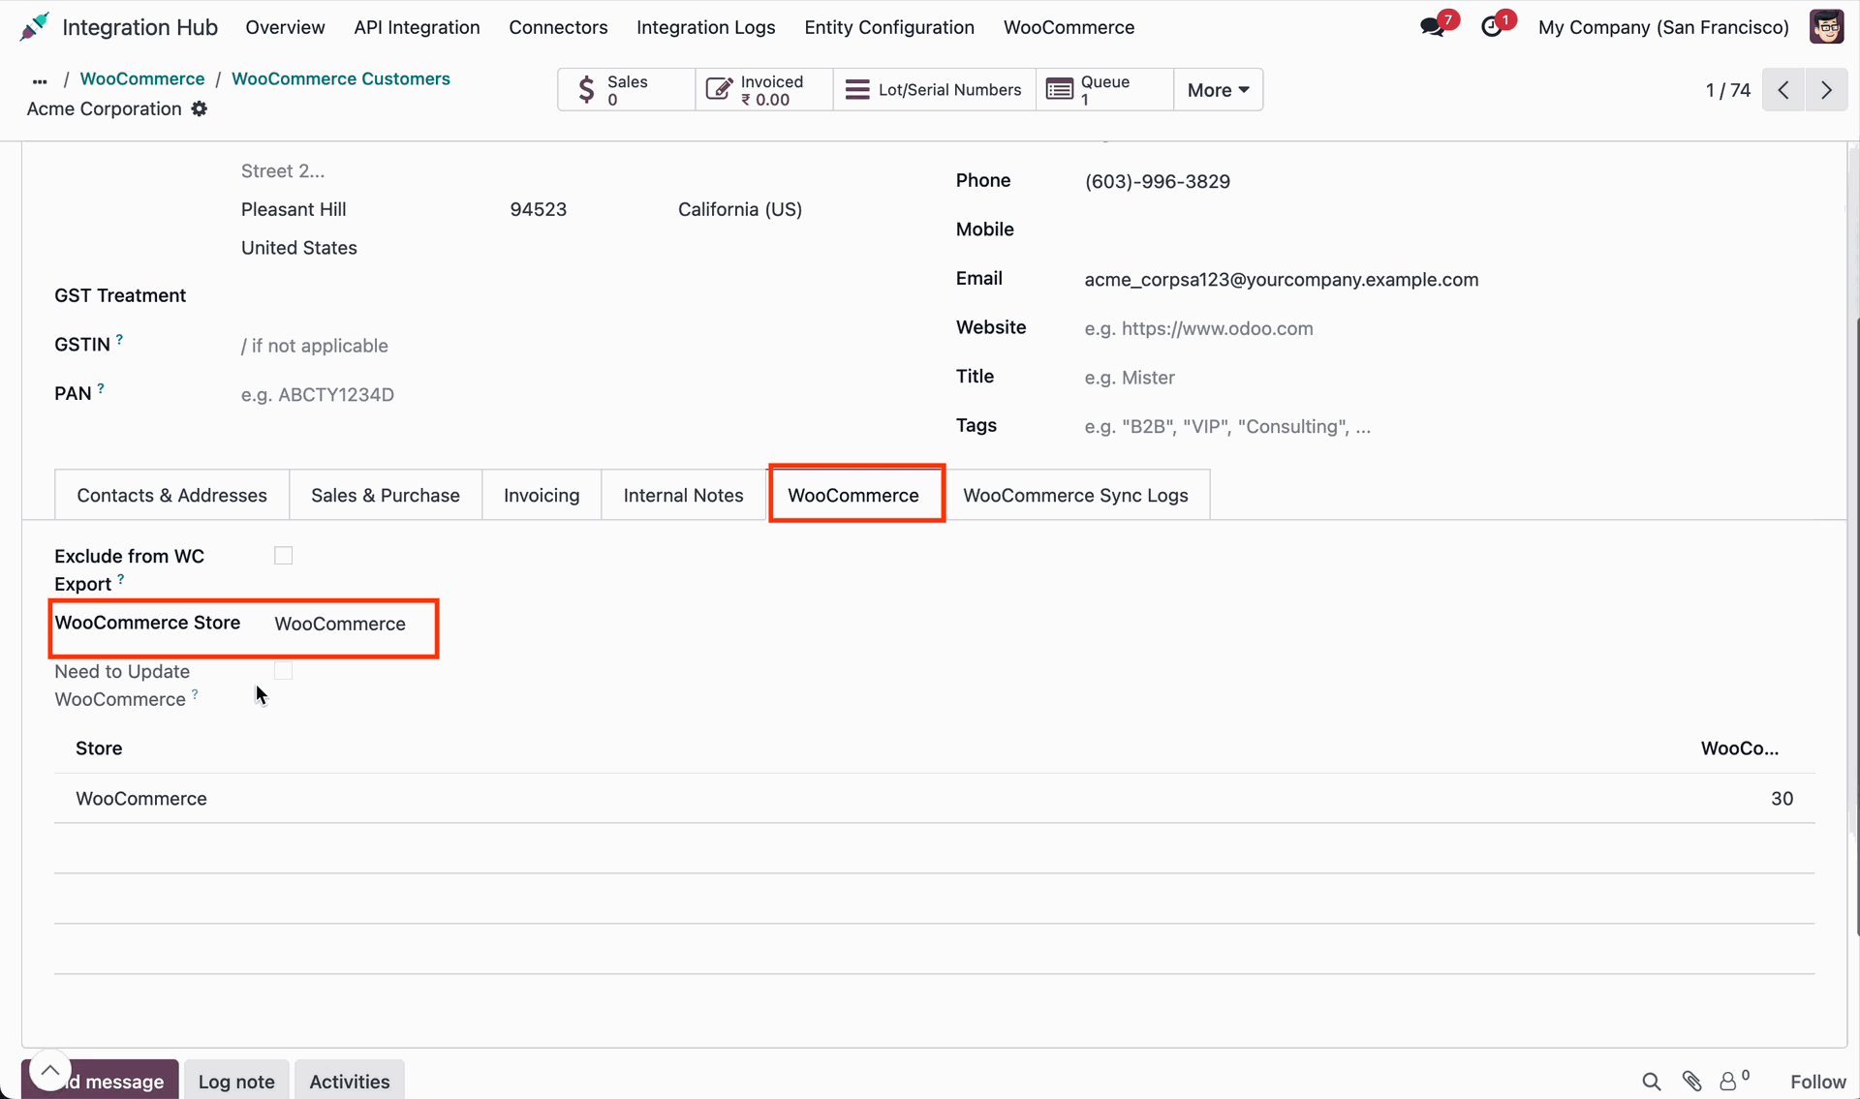Switch to Internal Notes tab

click(683, 495)
